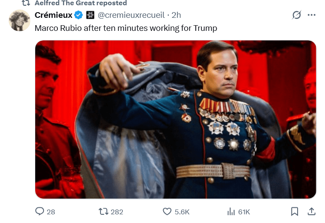The height and width of the screenshot is (223, 325).
Task: Open the "2h" timestamp link
Action: pos(176,15)
